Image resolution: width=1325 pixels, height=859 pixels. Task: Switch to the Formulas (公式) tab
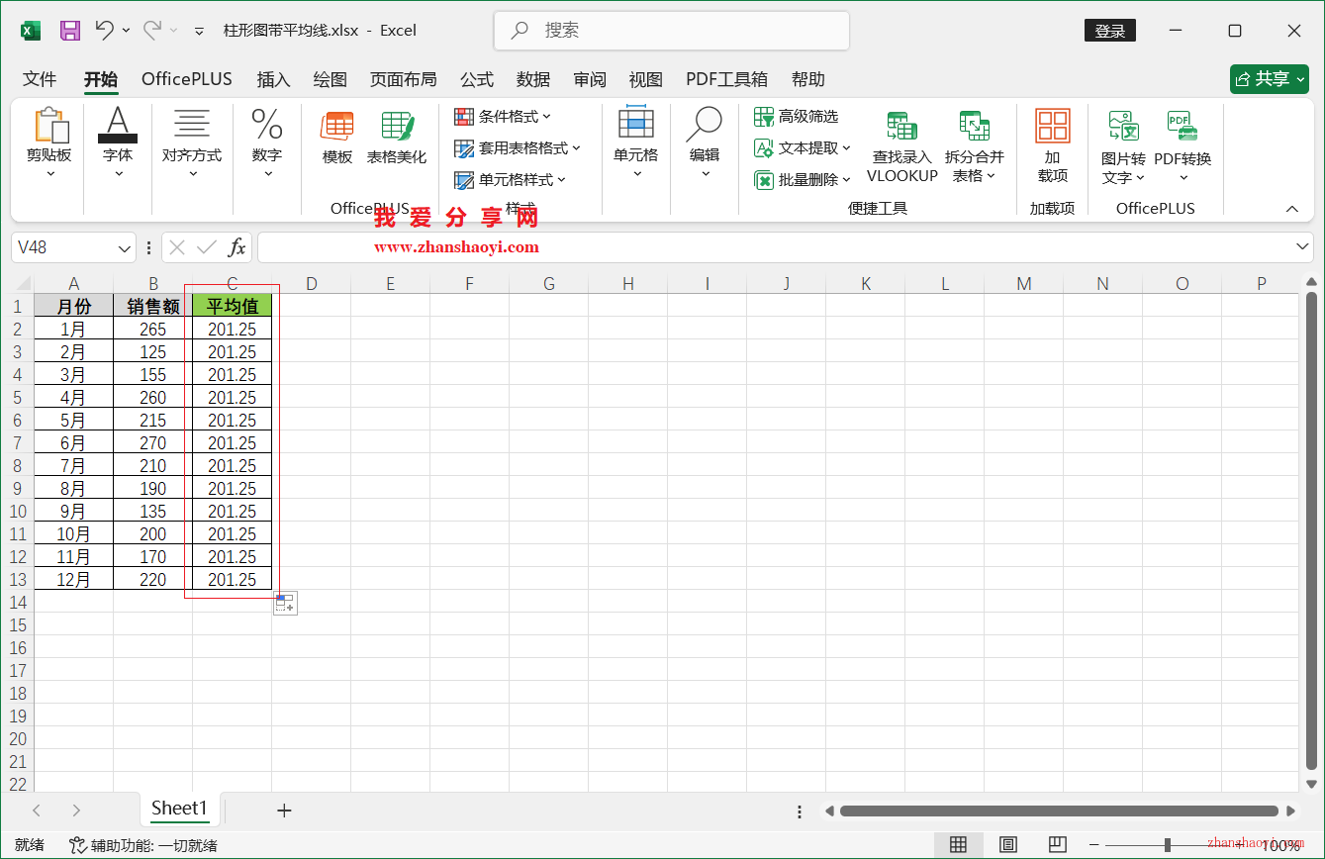477,79
